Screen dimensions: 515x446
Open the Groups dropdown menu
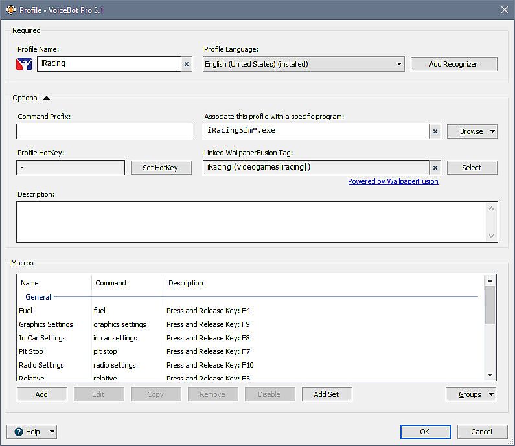(x=470, y=394)
